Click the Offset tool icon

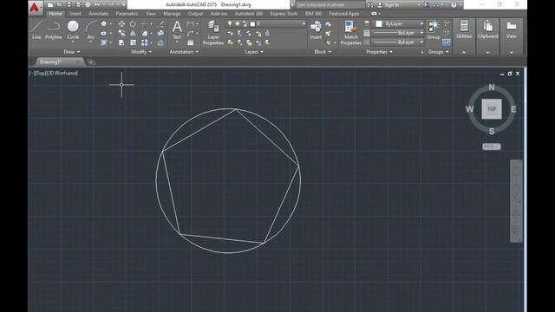tap(160, 42)
